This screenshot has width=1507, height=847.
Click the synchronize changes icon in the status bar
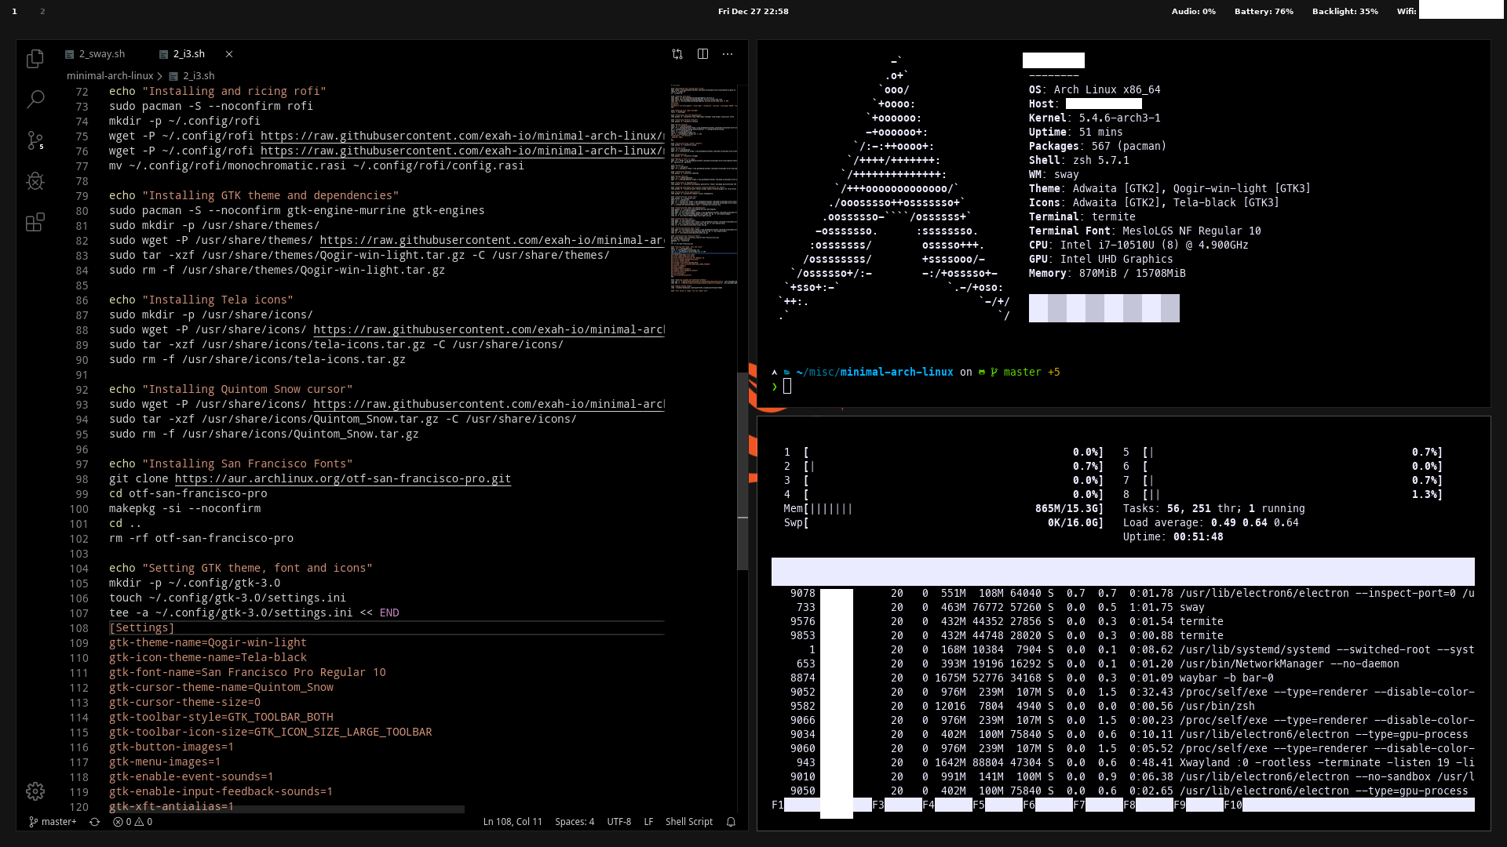tap(94, 822)
